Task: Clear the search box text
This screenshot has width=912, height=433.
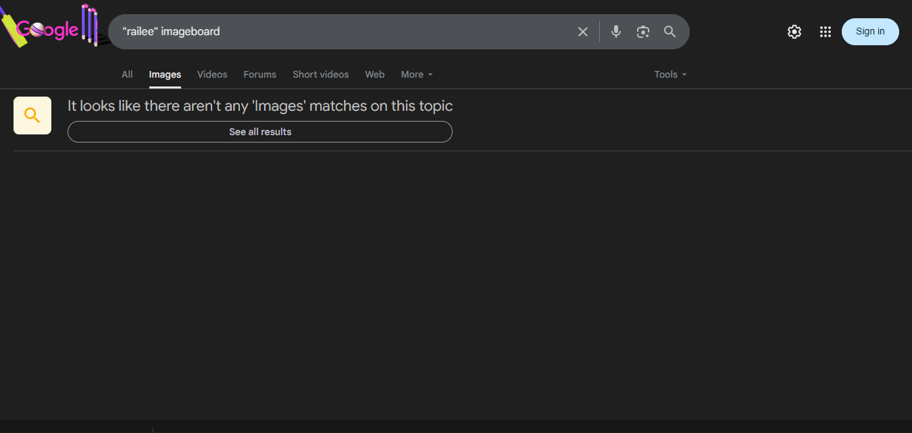Action: tap(582, 32)
